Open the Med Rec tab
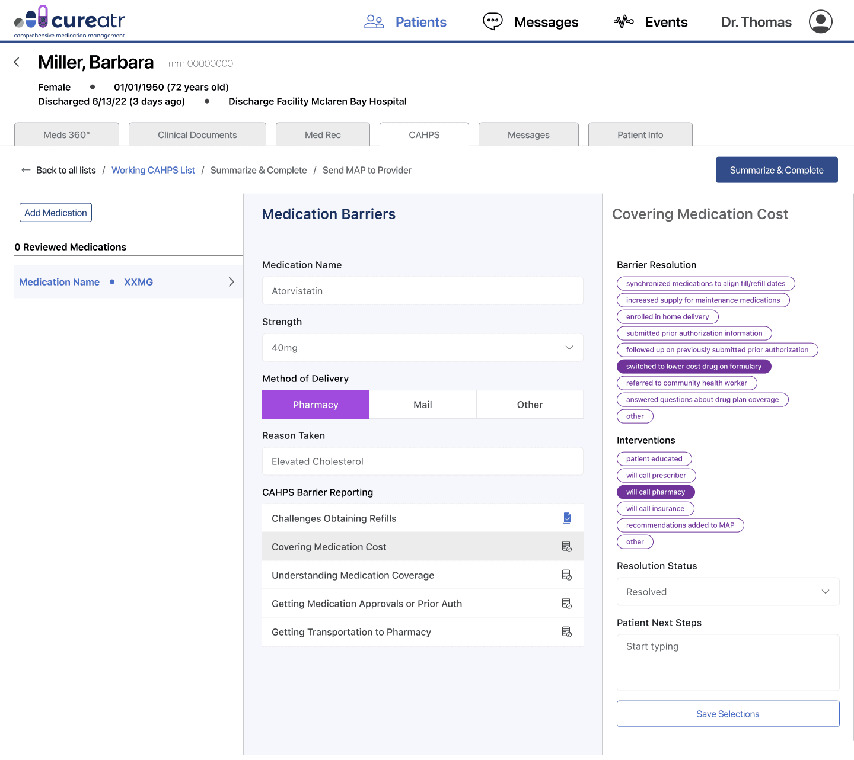The height and width of the screenshot is (760, 854). pos(323,134)
